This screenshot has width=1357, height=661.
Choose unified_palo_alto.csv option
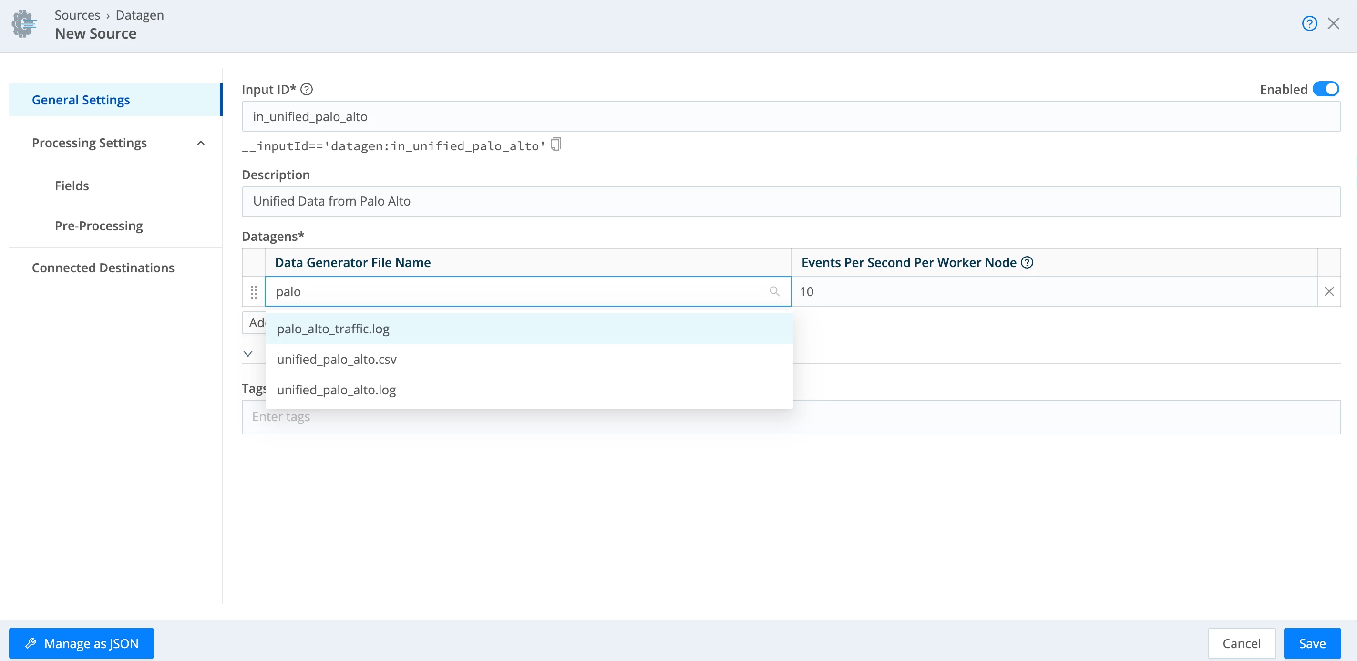pyautogui.click(x=337, y=359)
